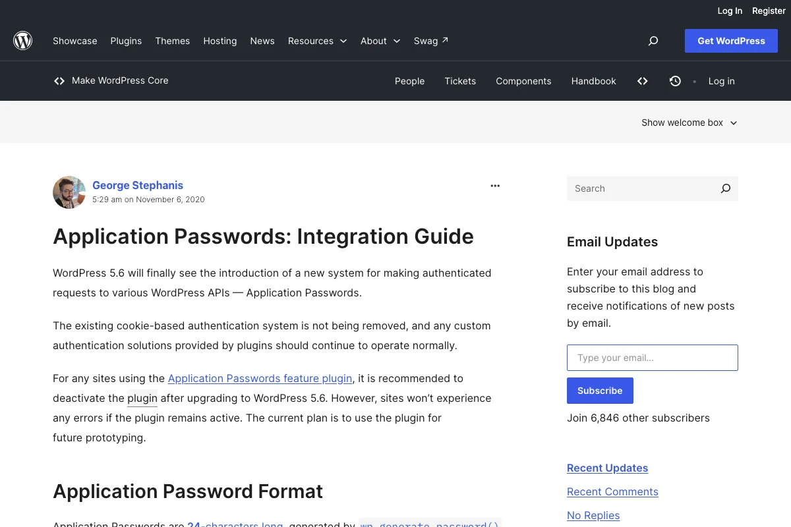Click the Email Updates heading
The width and height of the screenshot is (791, 527).
612,242
